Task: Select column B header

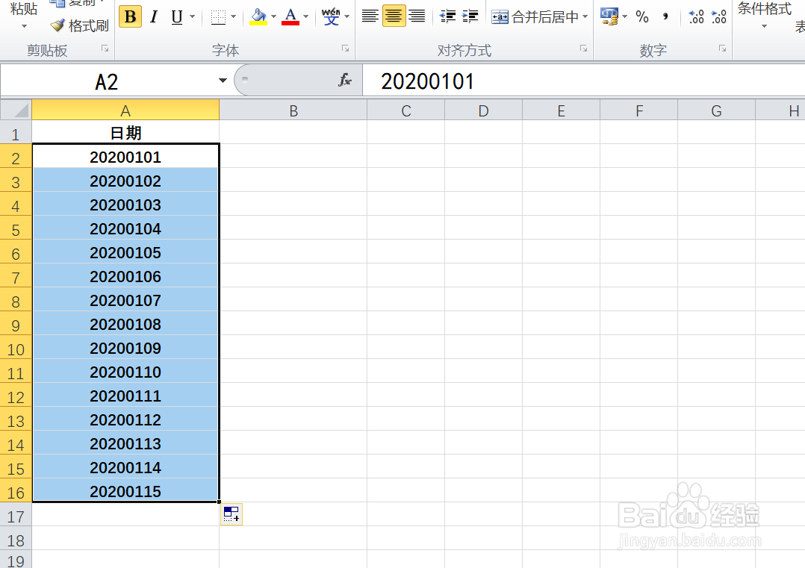Action: pos(293,110)
